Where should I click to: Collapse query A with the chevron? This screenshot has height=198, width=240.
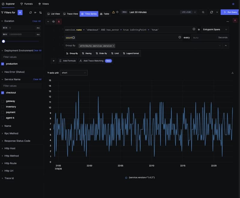click(x=48, y=22)
